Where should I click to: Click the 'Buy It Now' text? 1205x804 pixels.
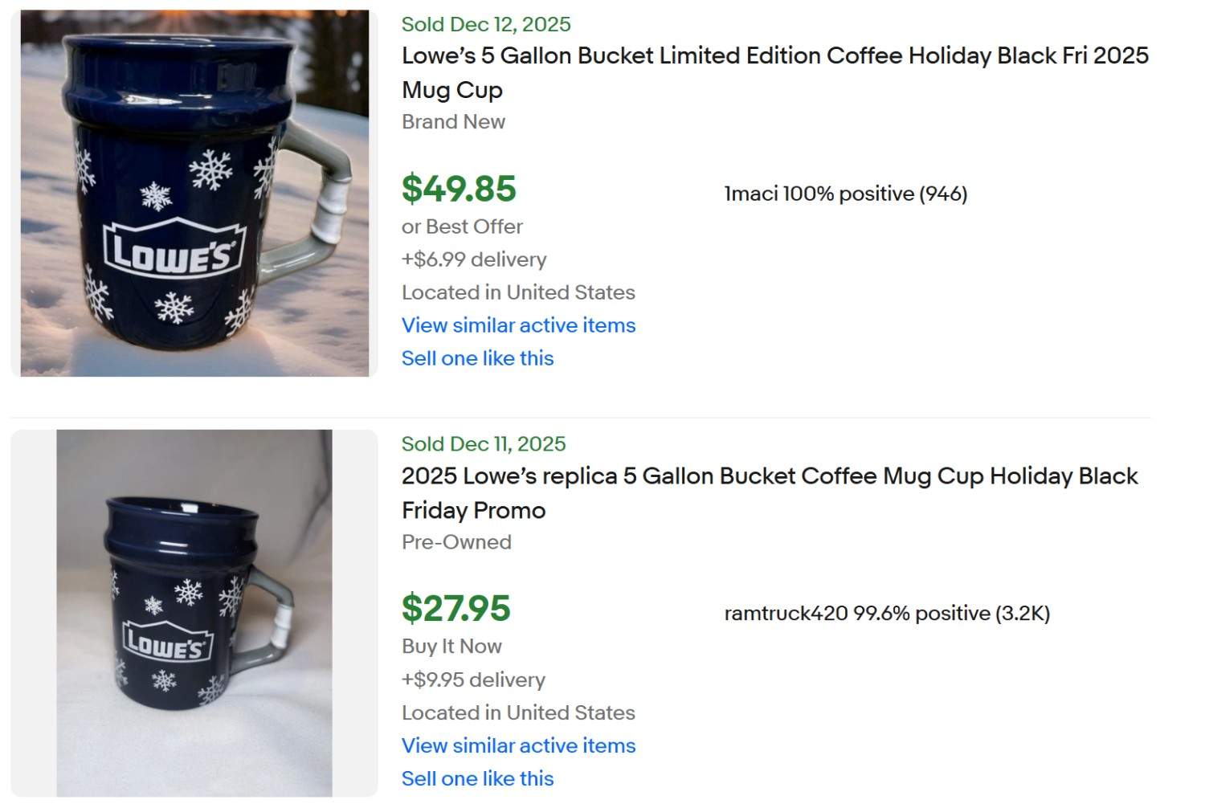pos(451,647)
